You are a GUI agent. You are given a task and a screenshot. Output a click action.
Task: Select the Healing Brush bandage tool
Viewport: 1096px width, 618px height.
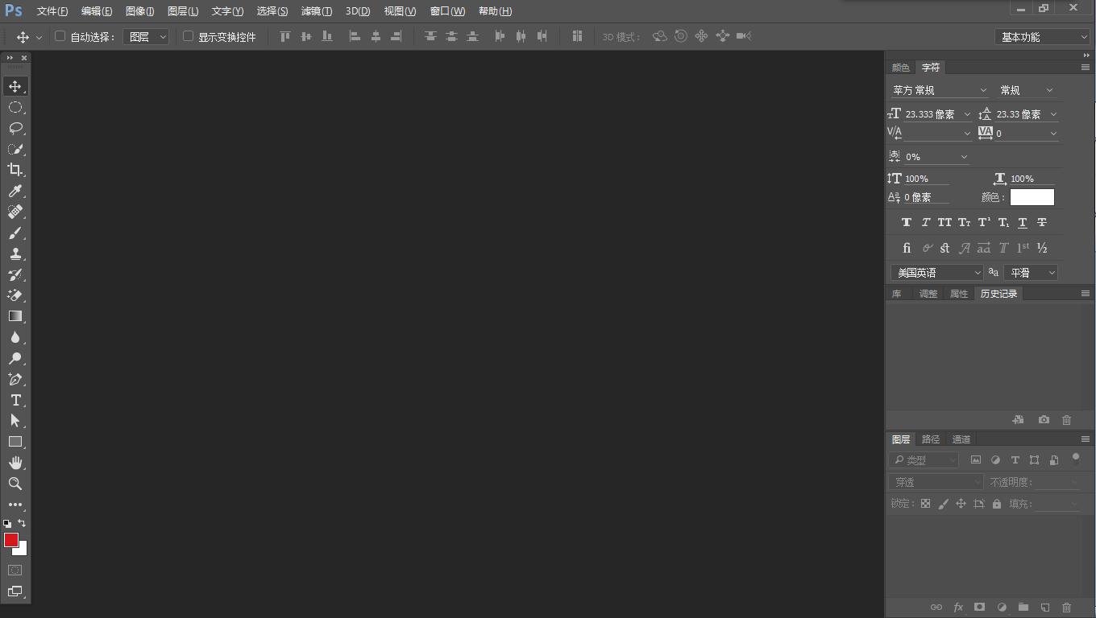[x=15, y=212]
